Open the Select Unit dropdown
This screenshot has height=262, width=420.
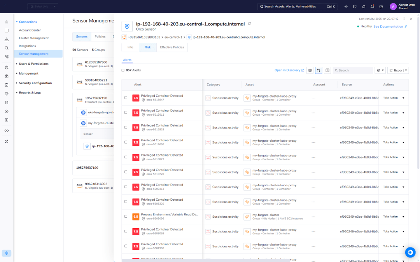[43, 7]
